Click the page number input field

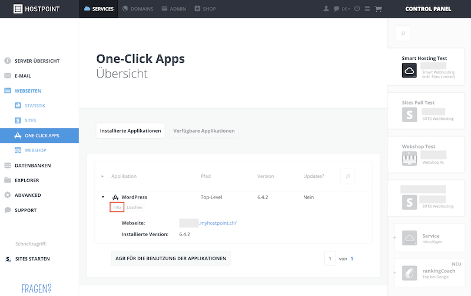[330, 258]
